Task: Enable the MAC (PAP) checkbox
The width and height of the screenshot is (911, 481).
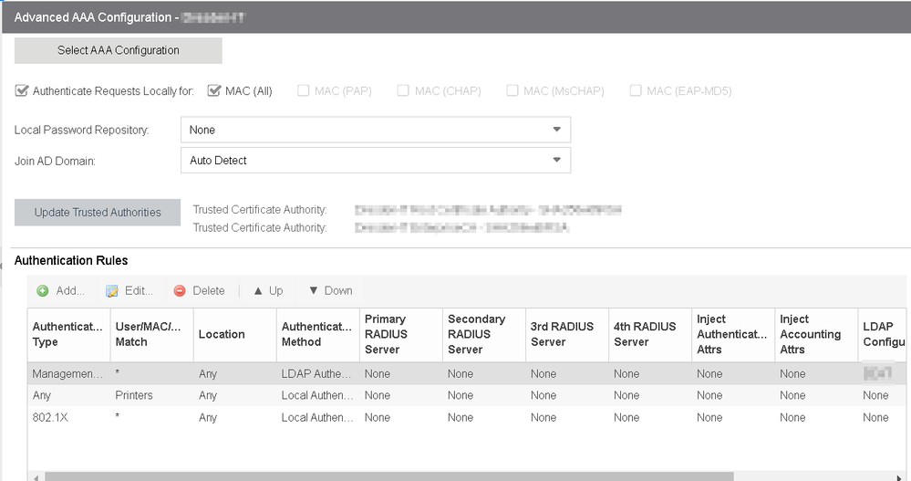Action: [x=302, y=91]
